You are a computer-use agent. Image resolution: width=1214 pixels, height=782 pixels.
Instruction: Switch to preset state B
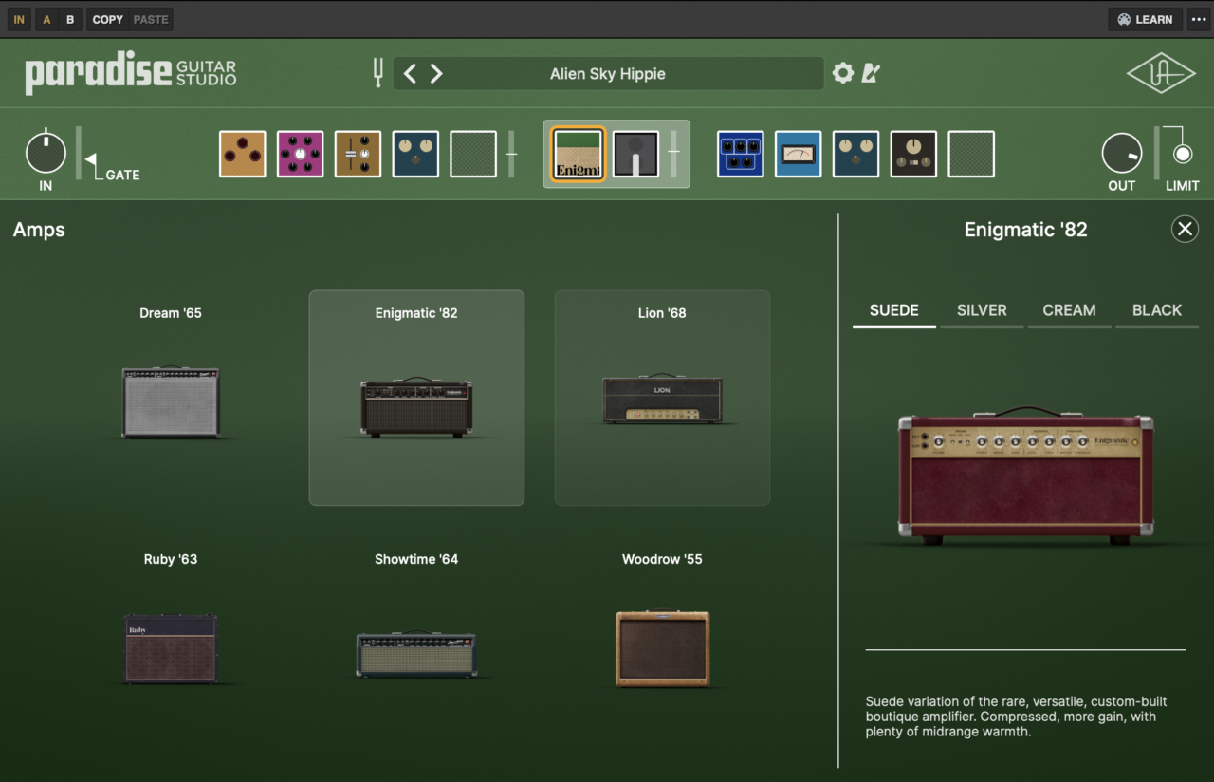tap(70, 19)
